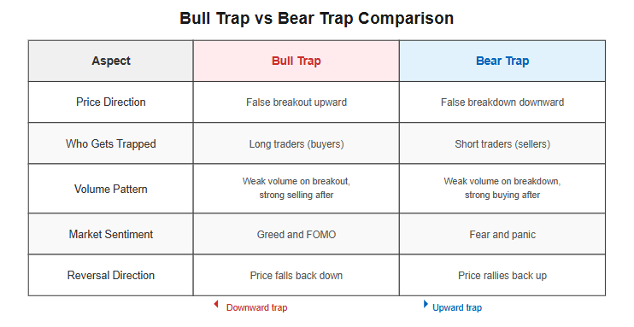Image resolution: width=634 pixels, height=327 pixels.
Task: Select the Bull Trap column header
Action: (x=296, y=61)
